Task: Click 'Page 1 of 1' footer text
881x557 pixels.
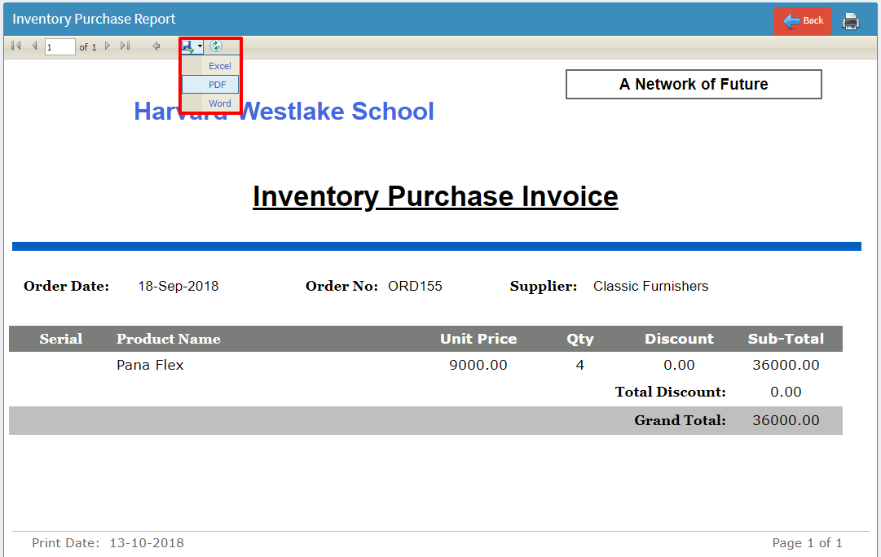Action: point(807,543)
